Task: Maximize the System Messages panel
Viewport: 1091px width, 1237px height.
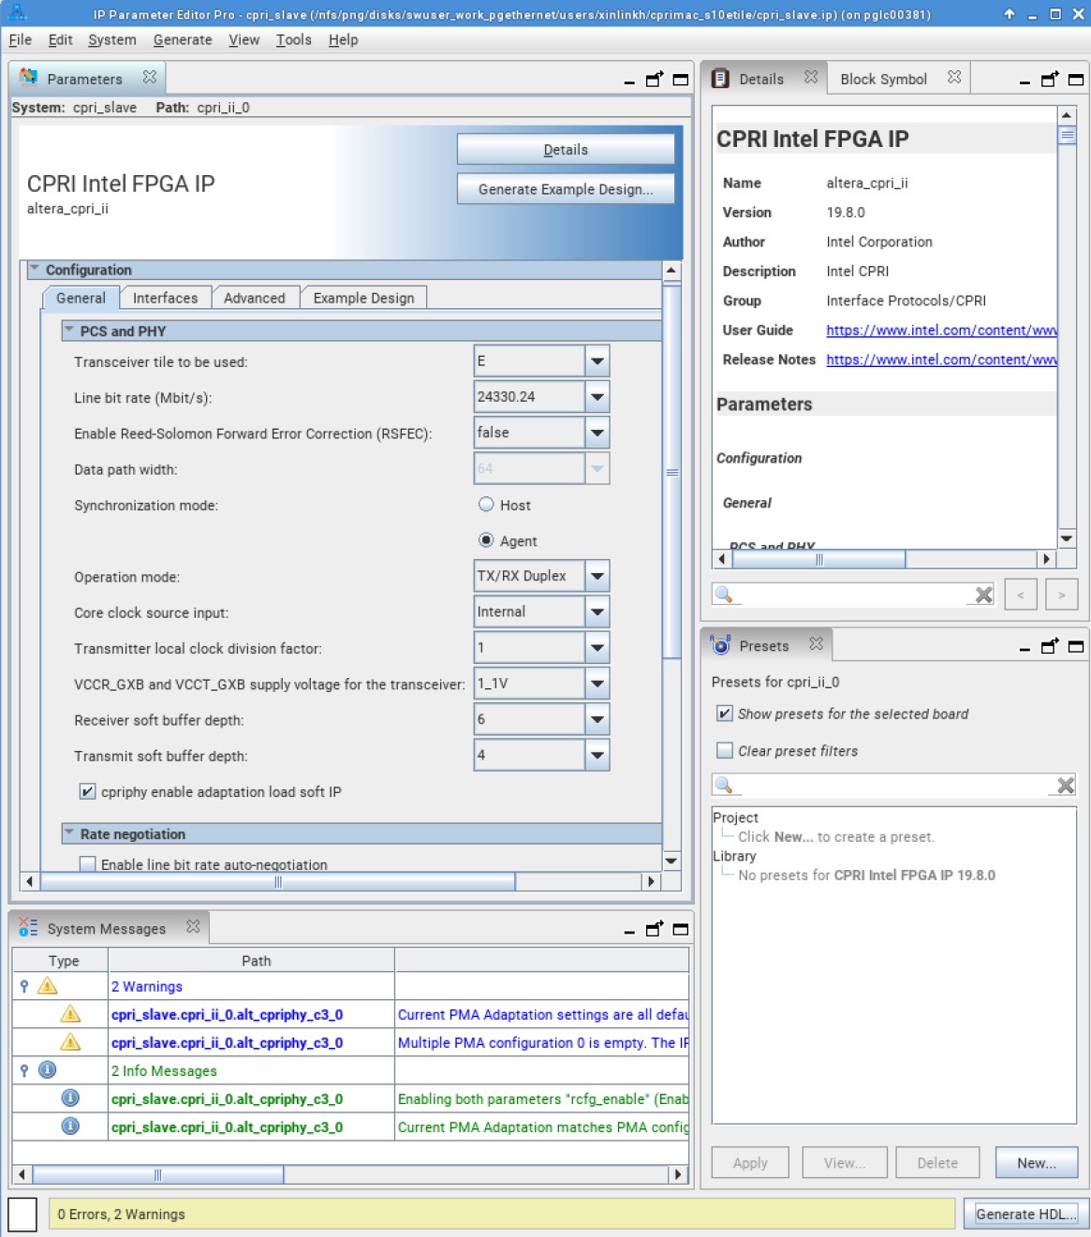Action: click(x=681, y=929)
